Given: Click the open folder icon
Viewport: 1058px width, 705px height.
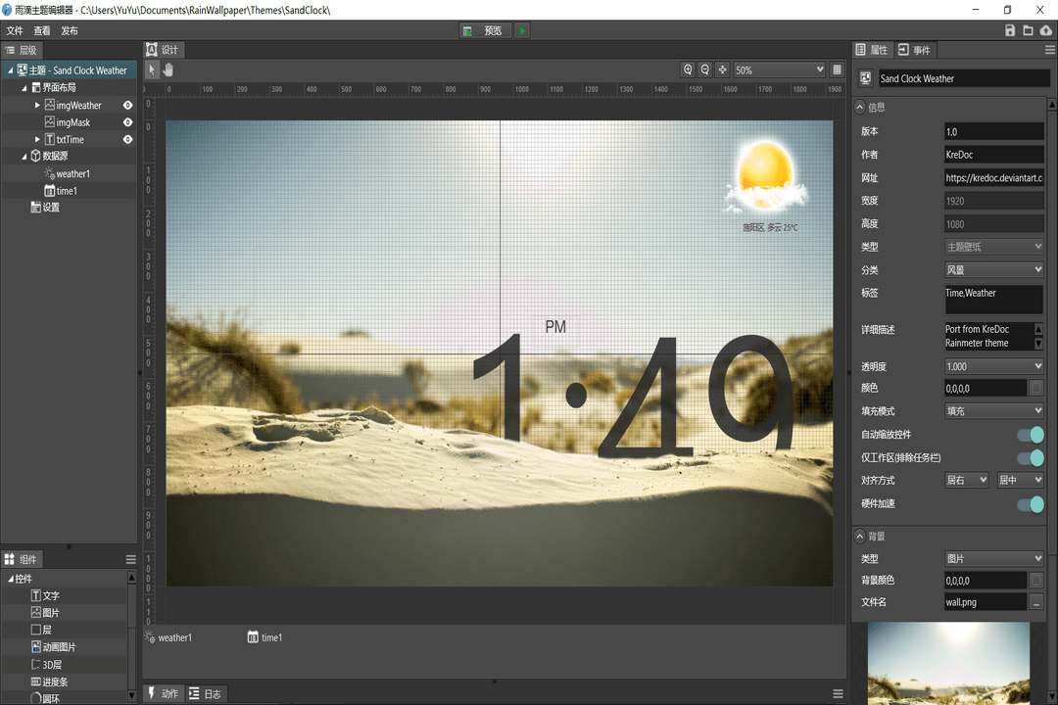Looking at the screenshot, I should pos(1028,30).
